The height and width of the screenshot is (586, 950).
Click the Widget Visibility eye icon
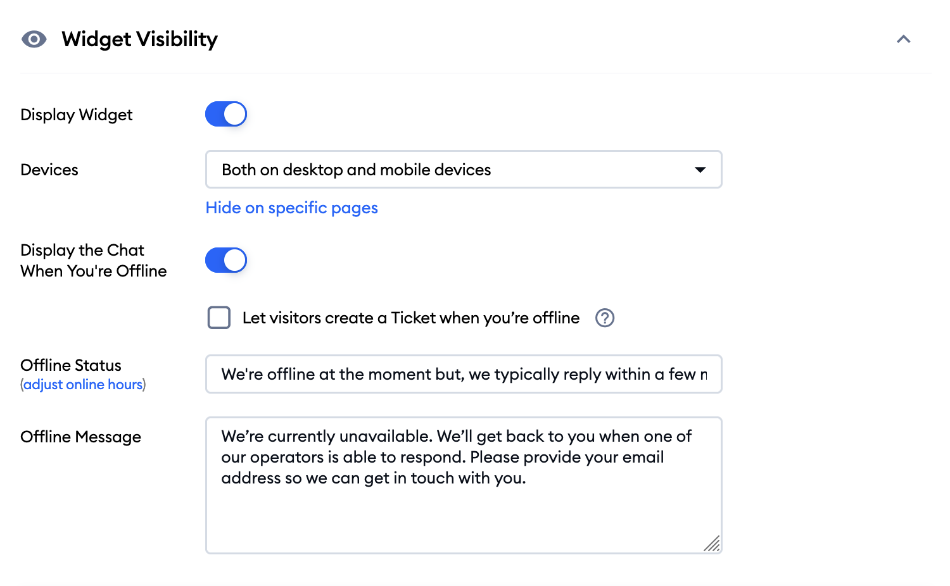tap(34, 39)
